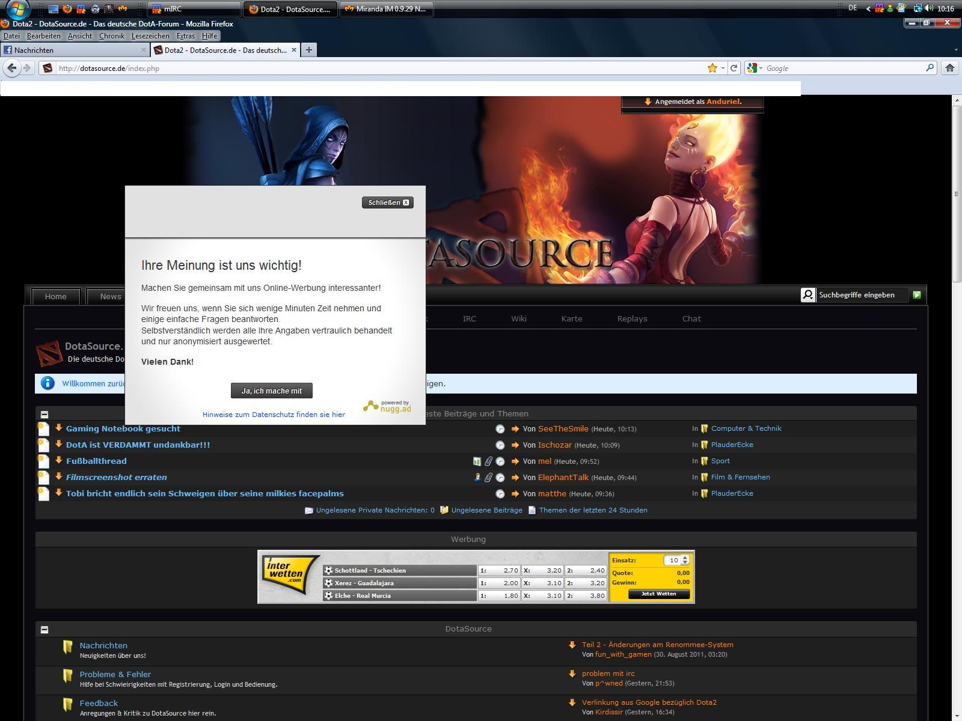Collapse the DotaSource forum category
This screenshot has width=962, height=721.
click(44, 630)
